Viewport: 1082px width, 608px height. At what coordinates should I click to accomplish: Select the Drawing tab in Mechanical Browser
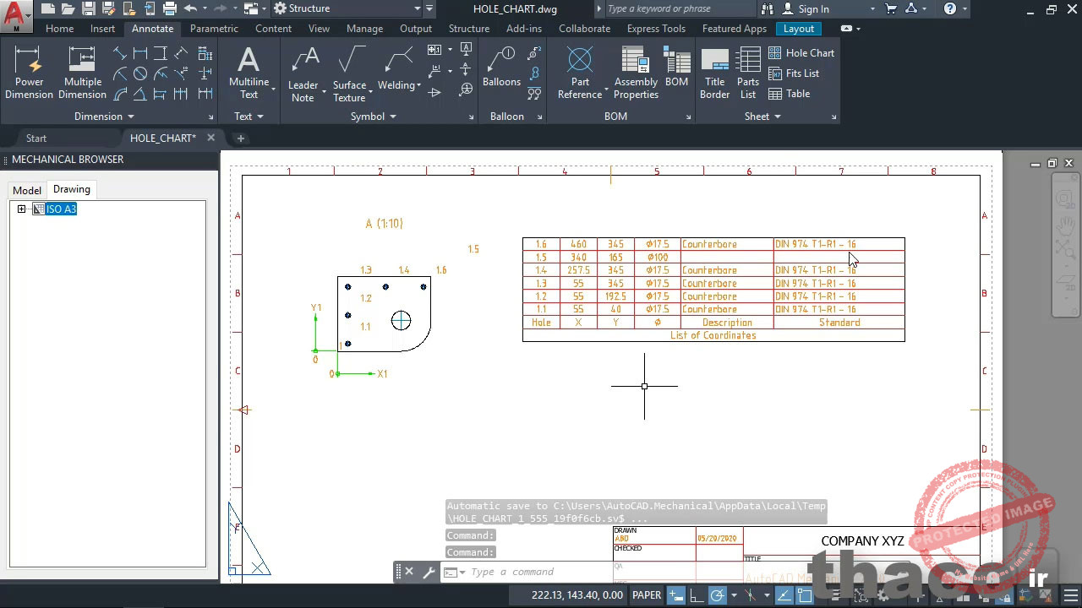pyautogui.click(x=72, y=189)
